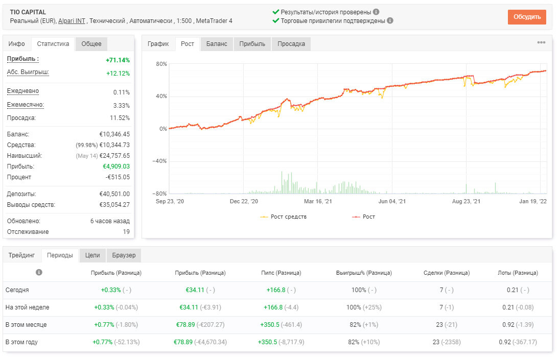Click the Сделки (Разница) column header
The width and height of the screenshot is (559, 358).
(x=447, y=273)
